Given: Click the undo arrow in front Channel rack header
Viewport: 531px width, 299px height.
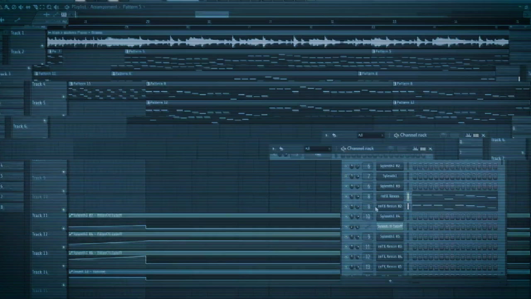Looking at the screenshot, I should [x=281, y=149].
